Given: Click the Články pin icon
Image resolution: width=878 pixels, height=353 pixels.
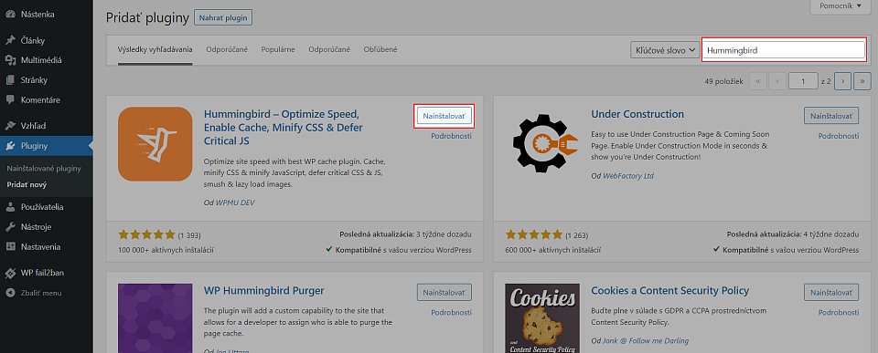Looking at the screenshot, I should (x=10, y=40).
